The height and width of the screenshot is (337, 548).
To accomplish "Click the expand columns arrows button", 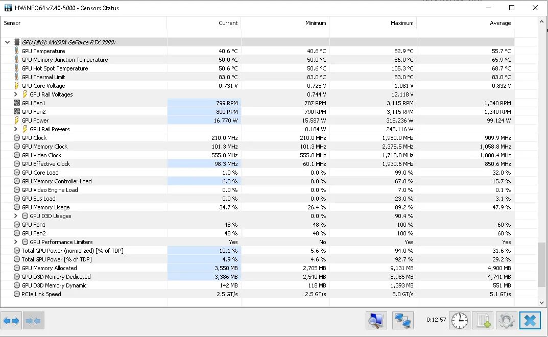I will pyautogui.click(x=11, y=321).
